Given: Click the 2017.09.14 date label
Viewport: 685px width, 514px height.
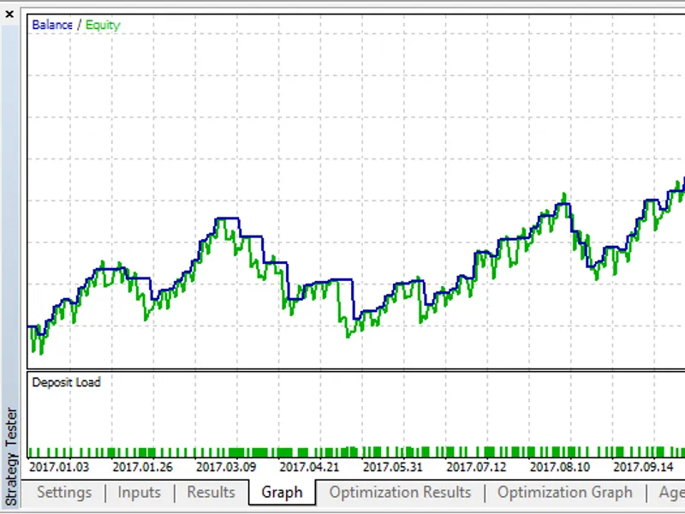Looking at the screenshot, I should [x=643, y=467].
